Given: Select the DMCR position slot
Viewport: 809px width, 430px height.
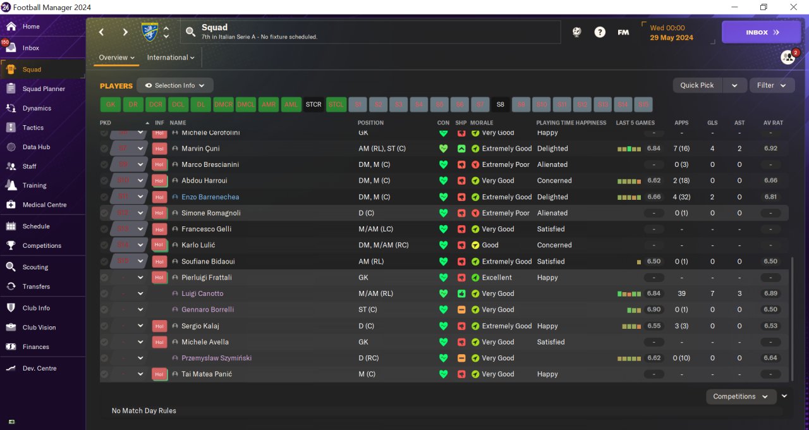Looking at the screenshot, I should (x=223, y=104).
